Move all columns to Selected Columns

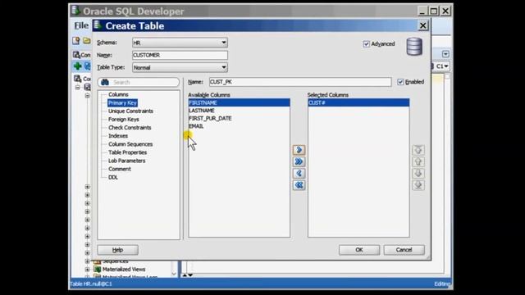pos(299,161)
